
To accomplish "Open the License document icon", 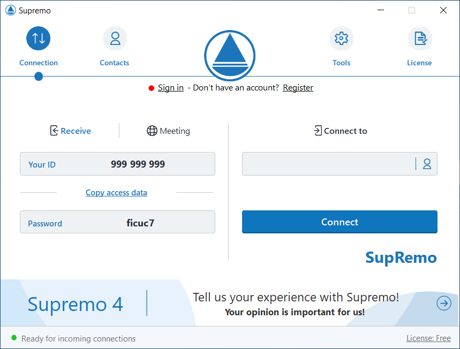I will pyautogui.click(x=420, y=38).
